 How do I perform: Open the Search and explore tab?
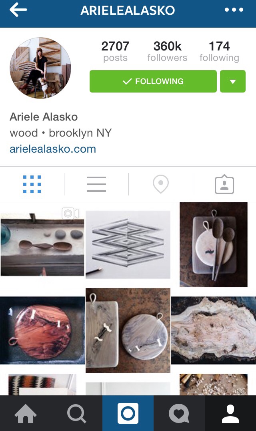coord(77,413)
